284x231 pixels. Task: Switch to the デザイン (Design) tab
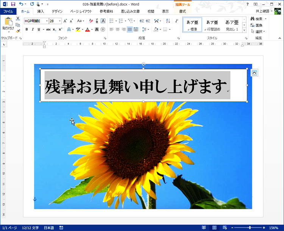[x=57, y=11]
